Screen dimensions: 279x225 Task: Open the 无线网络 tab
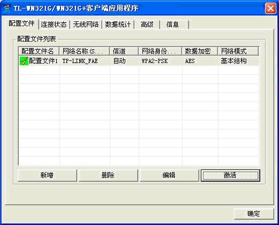86,25
